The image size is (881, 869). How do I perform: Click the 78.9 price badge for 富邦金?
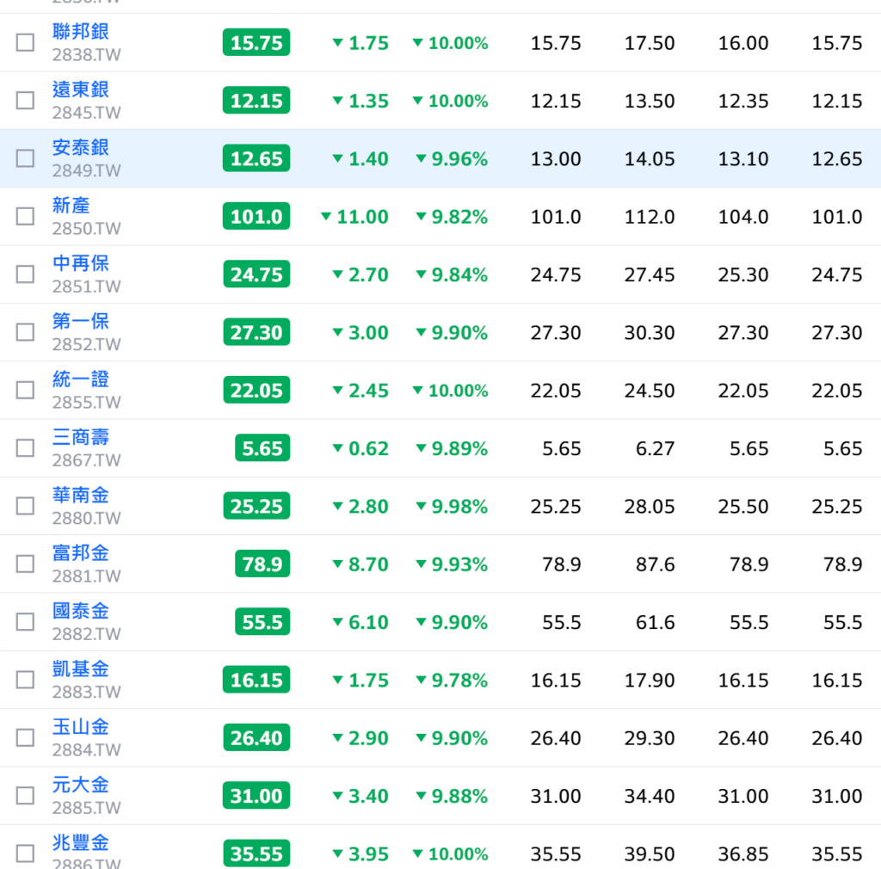262,564
